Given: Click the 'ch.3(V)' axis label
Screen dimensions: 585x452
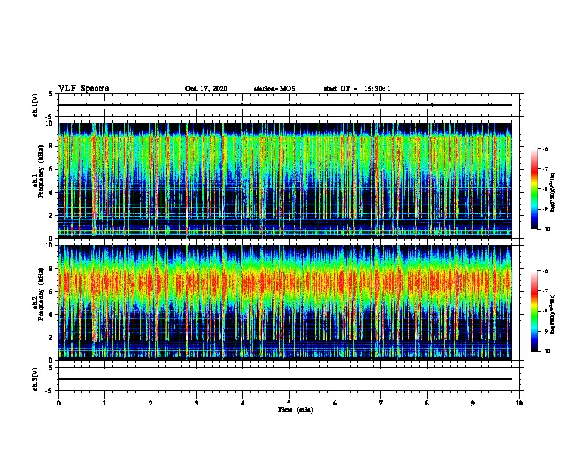Looking at the screenshot, I should point(35,379).
